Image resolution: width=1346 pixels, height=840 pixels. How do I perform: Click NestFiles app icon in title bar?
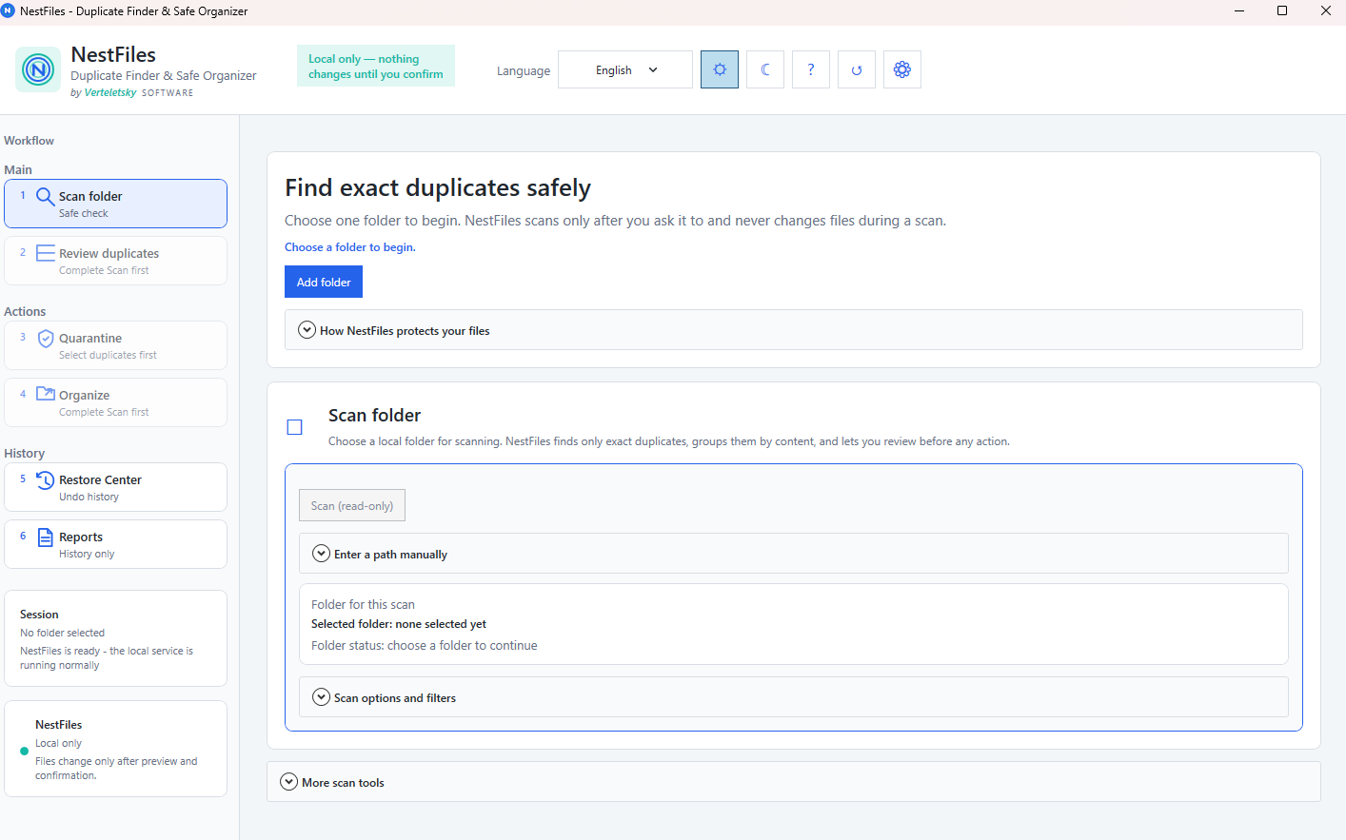pos(9,10)
